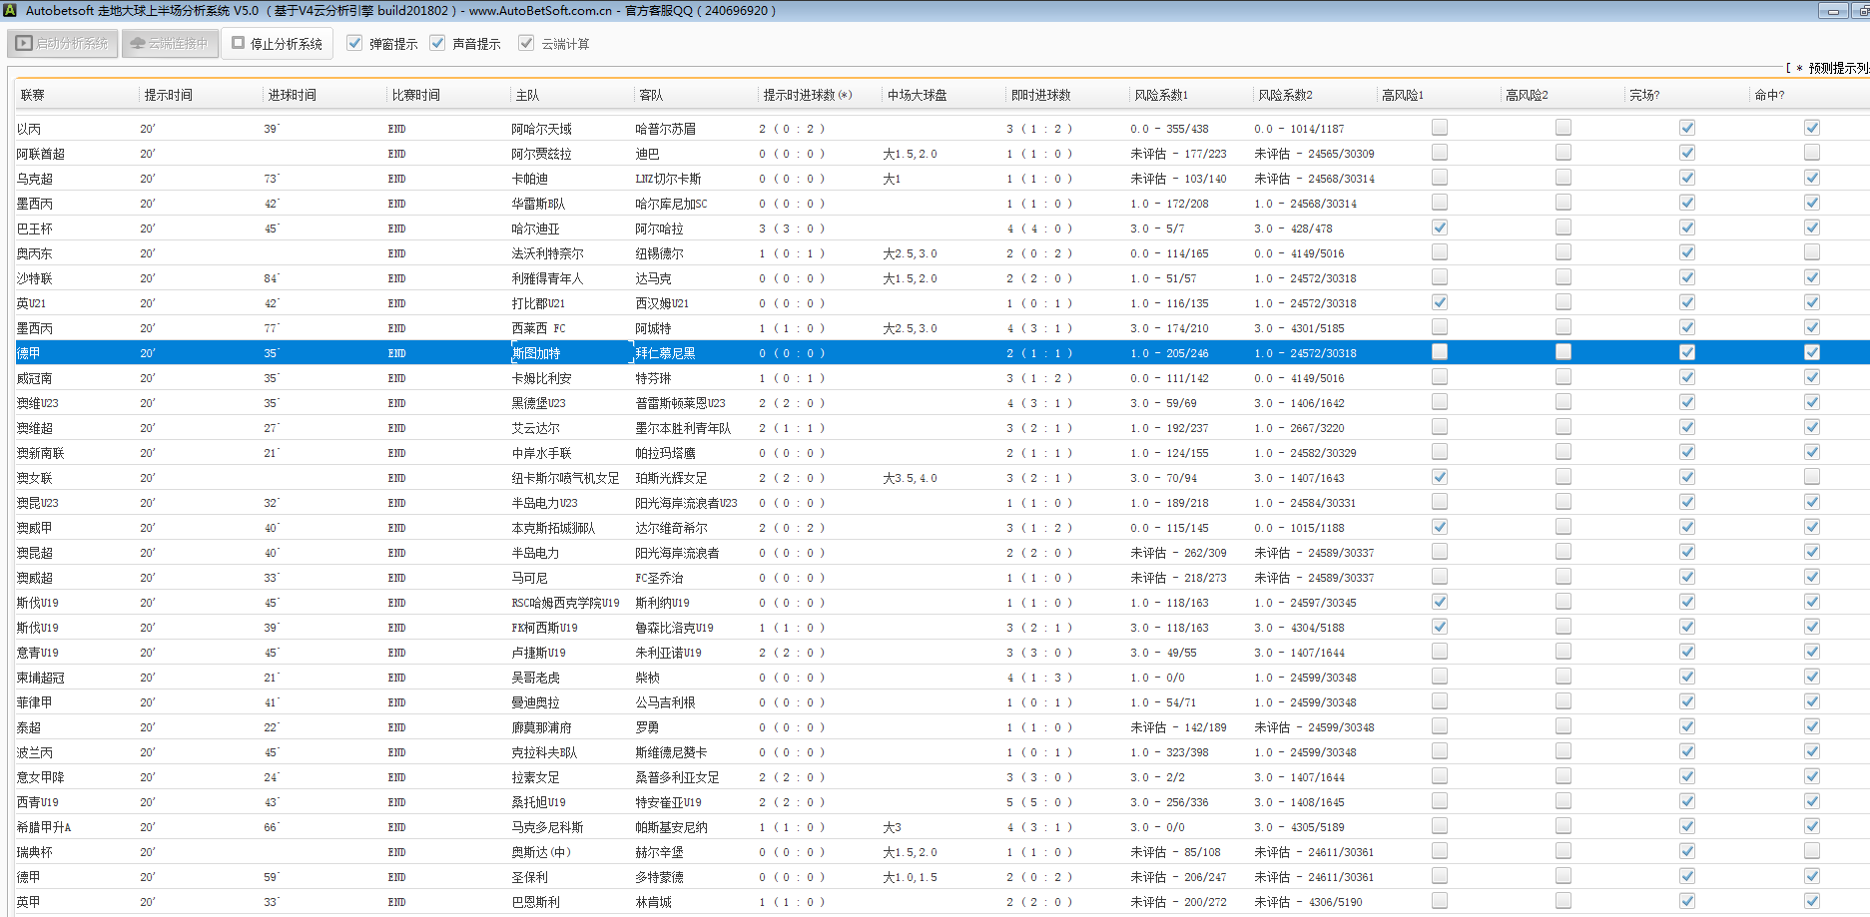Check 命中? box in the 阿尔贾兹拉 row
1870x917 pixels.
[x=1811, y=153]
